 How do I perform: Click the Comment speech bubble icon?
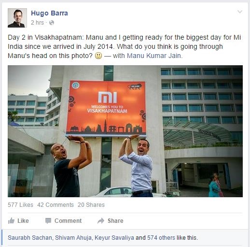[x=48, y=221]
